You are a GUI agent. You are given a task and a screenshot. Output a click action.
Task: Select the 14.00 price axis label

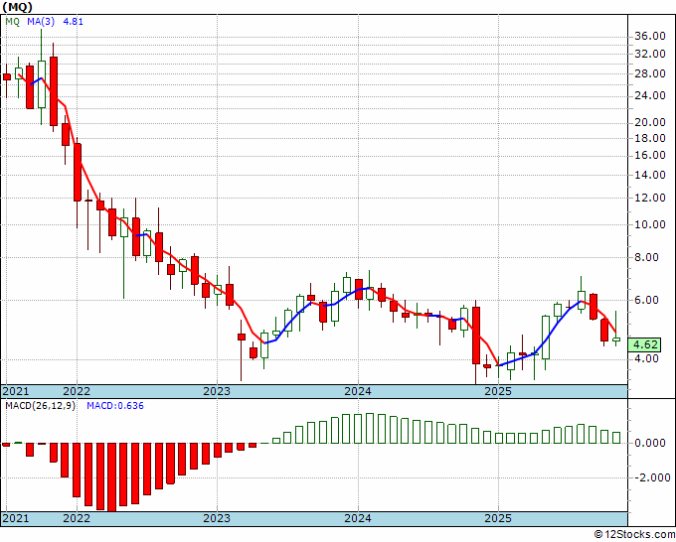650,175
